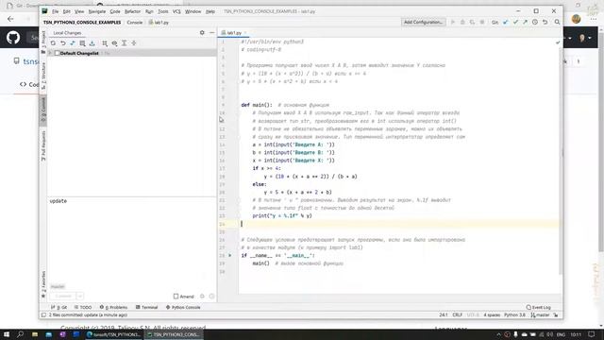The height and width of the screenshot is (340, 604).
Task: Open the Local Changes panel gear settings
Action: tap(202, 33)
